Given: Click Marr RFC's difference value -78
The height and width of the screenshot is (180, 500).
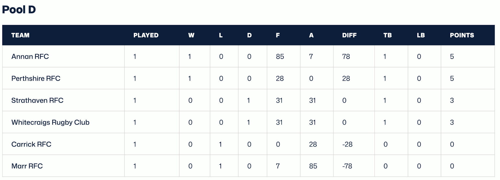Looking at the screenshot, I should pos(347,166).
